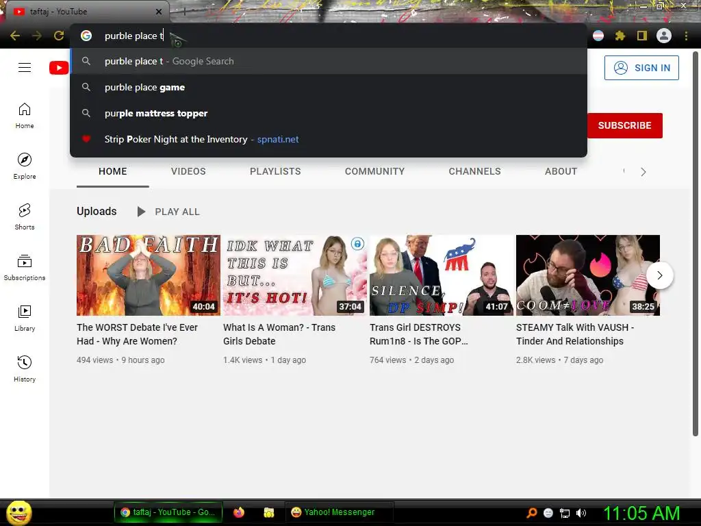Image resolution: width=701 pixels, height=526 pixels.
Task: Open the 'SILENCE' video thumbnail
Action: [442, 275]
